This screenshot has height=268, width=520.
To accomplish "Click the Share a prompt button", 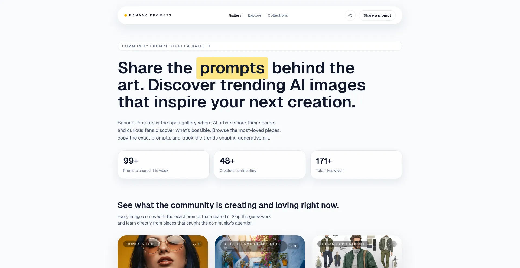I will click(377, 15).
